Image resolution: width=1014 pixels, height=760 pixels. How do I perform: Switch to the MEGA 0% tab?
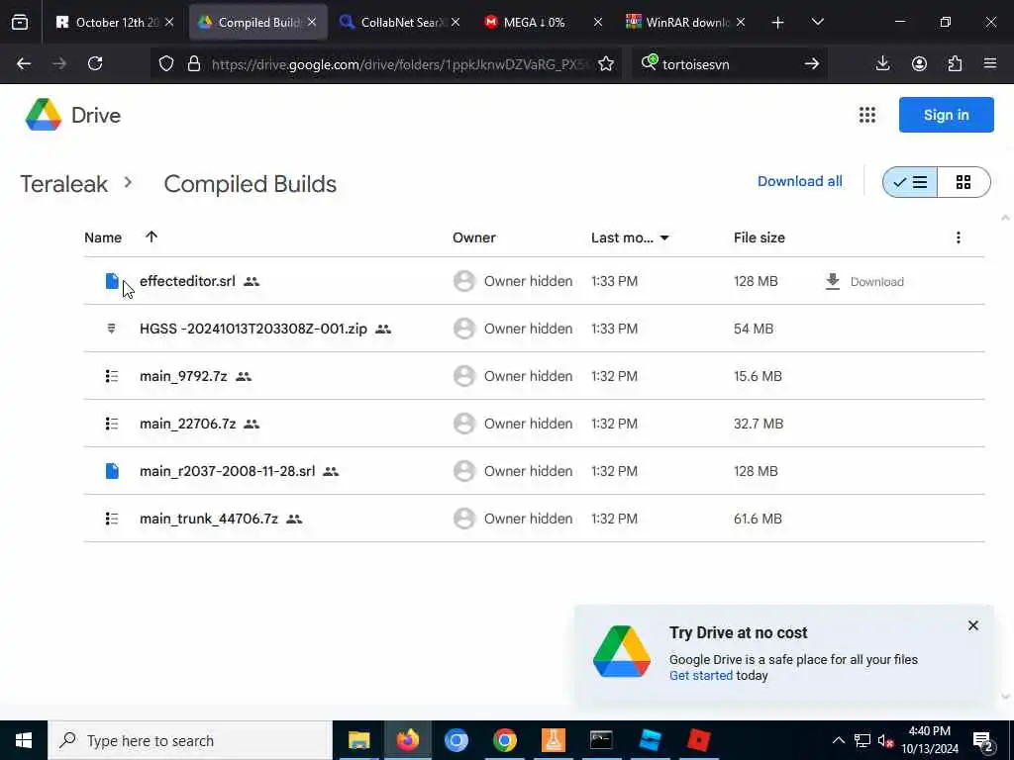541,22
